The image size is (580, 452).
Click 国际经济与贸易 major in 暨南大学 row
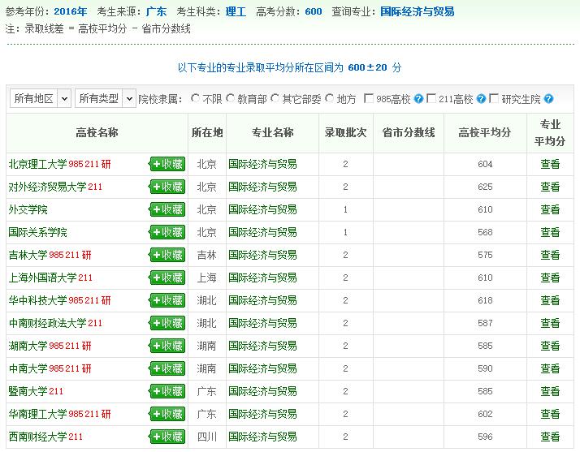tap(262, 391)
